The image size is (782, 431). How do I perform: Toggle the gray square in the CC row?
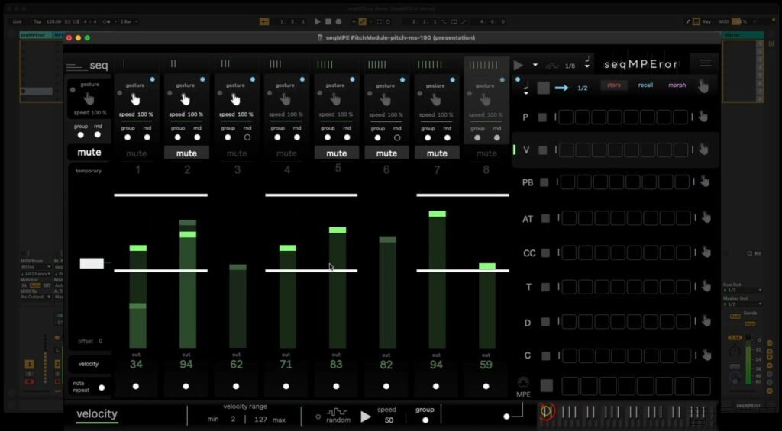(545, 253)
